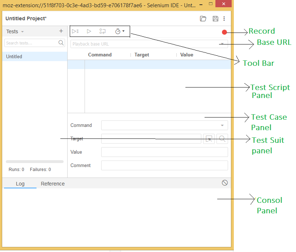Open the Command combo box

point(164,125)
